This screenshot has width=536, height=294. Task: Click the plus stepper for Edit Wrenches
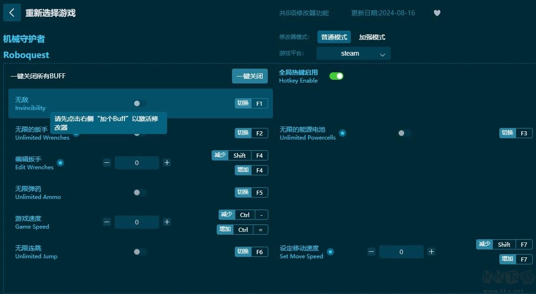tap(167, 163)
